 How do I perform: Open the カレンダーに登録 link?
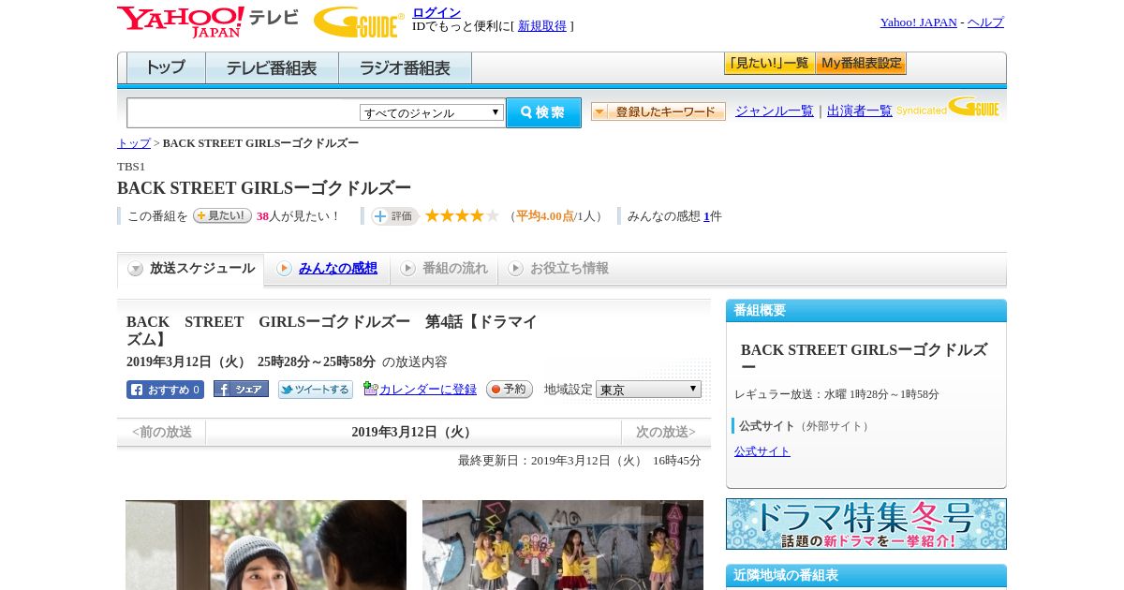click(x=428, y=390)
